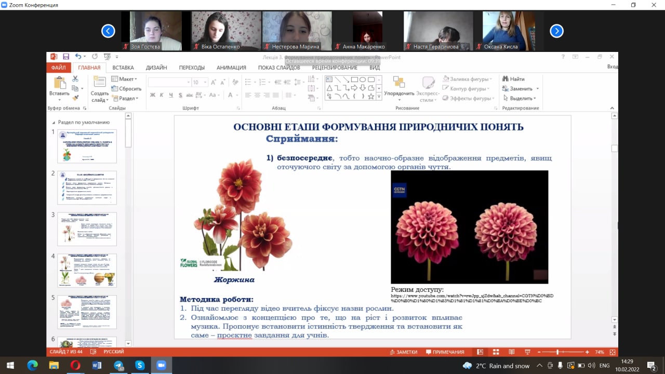Open the font size dropdown
The height and width of the screenshot is (374, 665).
(206, 82)
